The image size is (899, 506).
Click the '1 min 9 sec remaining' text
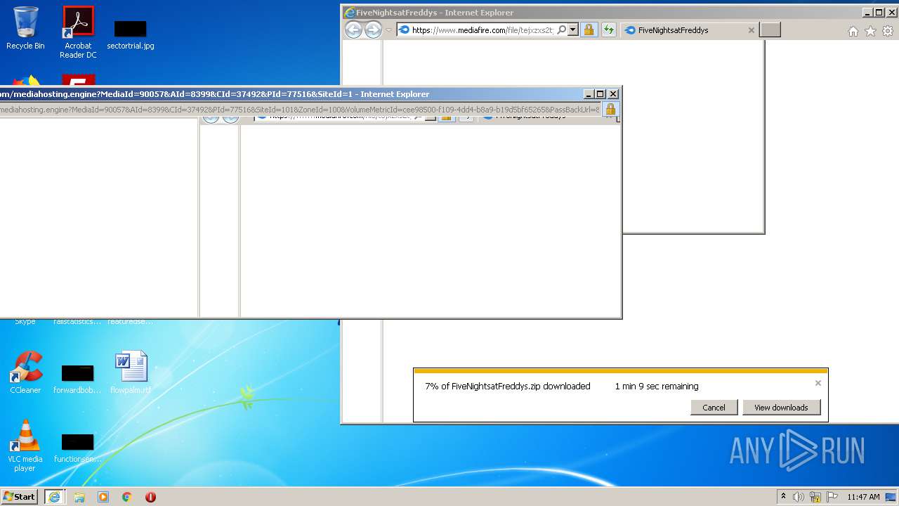[x=657, y=386]
